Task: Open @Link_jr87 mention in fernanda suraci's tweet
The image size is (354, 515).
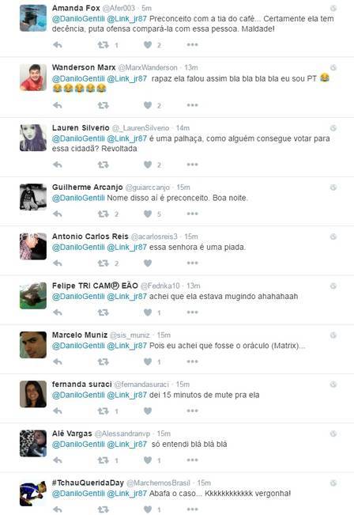Action: pyautogui.click(x=126, y=395)
